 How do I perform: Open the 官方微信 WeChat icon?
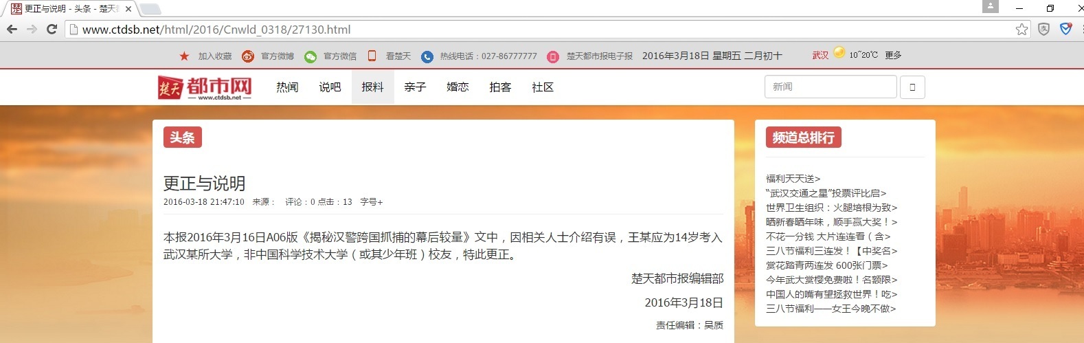(x=310, y=56)
